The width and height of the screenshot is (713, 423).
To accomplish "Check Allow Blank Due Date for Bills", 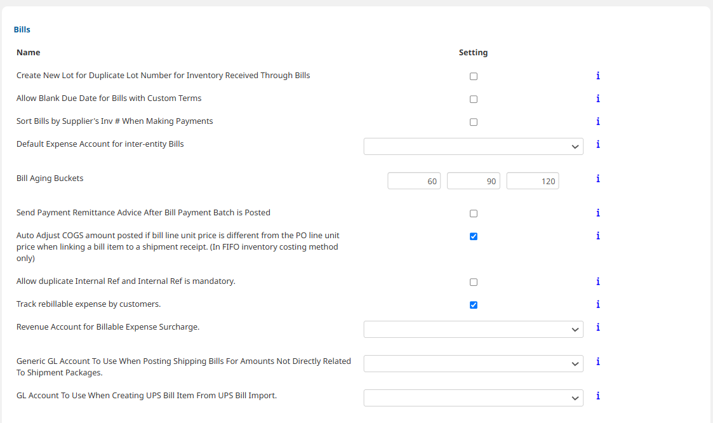I will point(474,99).
